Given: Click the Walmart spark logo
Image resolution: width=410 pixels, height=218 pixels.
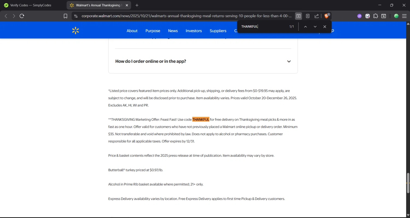Looking at the screenshot, I should point(76,31).
